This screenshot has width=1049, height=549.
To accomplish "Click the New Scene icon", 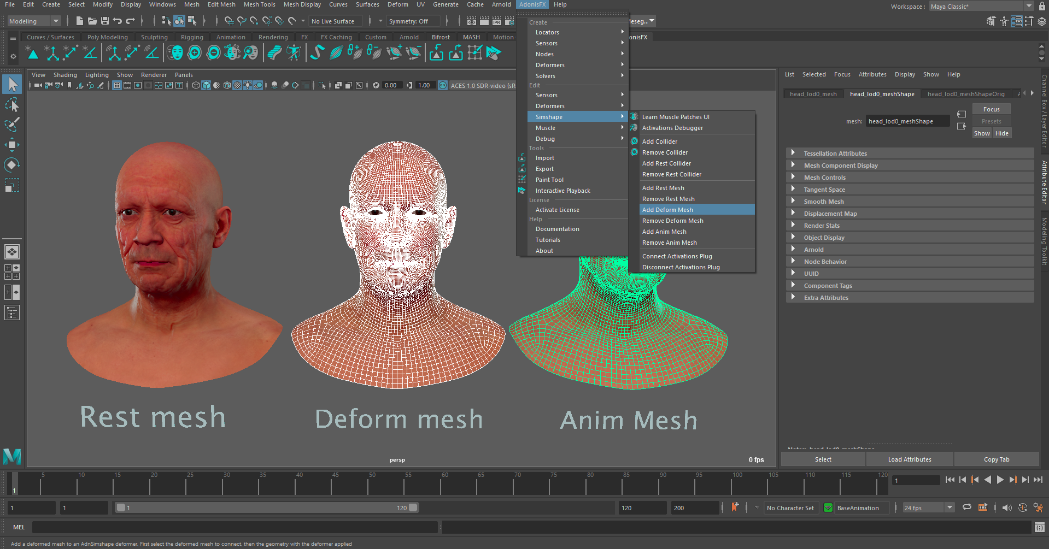I will point(80,21).
